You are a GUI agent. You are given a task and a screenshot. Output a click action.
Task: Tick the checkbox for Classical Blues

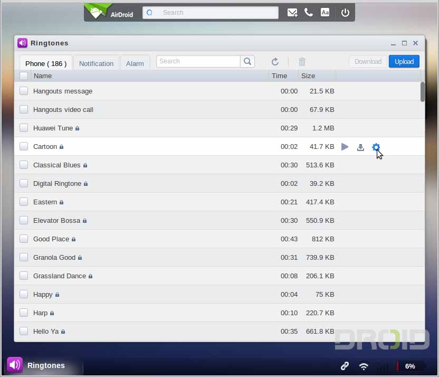[x=24, y=165]
